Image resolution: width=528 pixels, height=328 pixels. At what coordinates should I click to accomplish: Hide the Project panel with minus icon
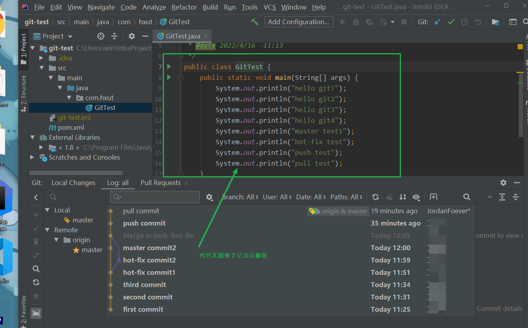click(x=145, y=36)
